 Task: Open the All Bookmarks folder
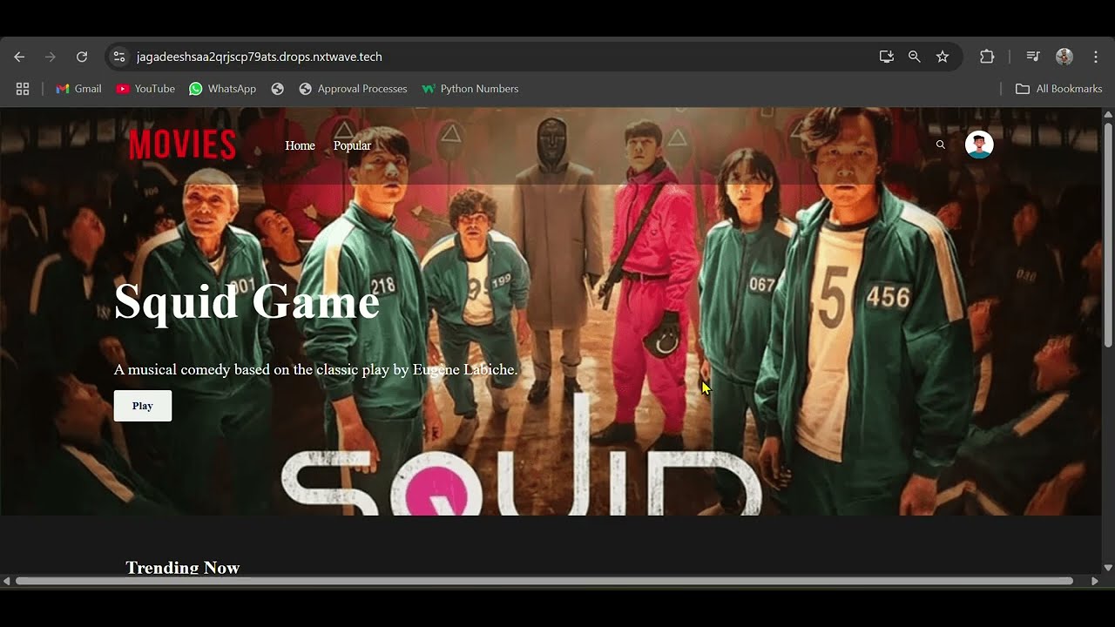click(1059, 89)
